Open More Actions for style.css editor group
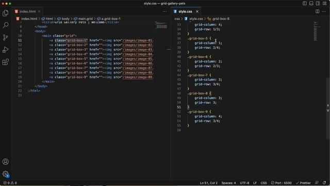The width and height of the screenshot is (330, 186). (x=324, y=11)
